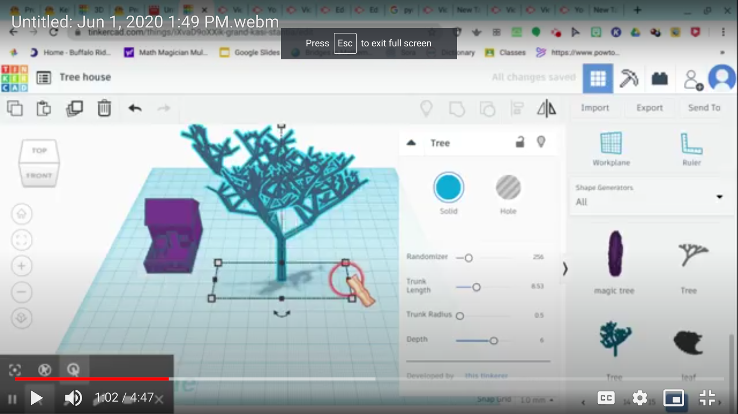The image size is (738, 414).
Task: Click the Mirror flip tool icon
Action: 546,108
